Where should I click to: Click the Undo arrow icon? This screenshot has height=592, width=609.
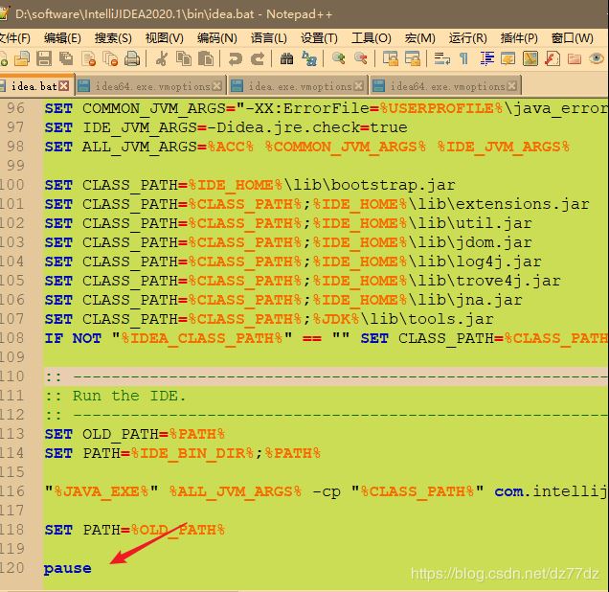[x=235, y=59]
